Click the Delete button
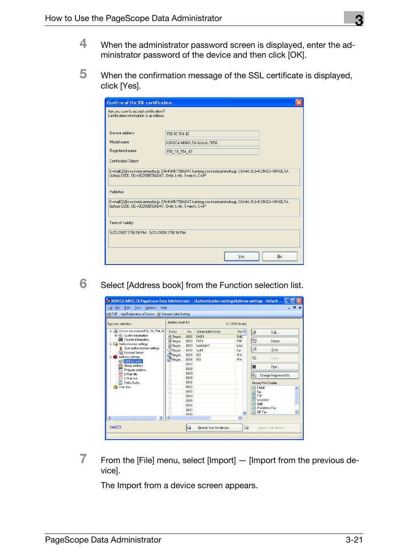Image resolution: width=393 pixels, height=557 pixels. tap(275, 341)
